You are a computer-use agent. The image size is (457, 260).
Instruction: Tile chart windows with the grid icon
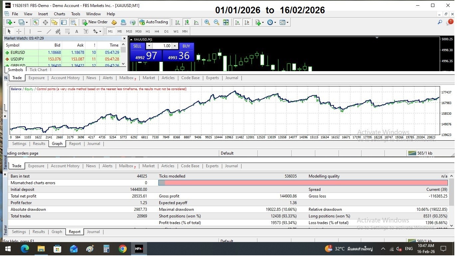click(x=226, y=22)
